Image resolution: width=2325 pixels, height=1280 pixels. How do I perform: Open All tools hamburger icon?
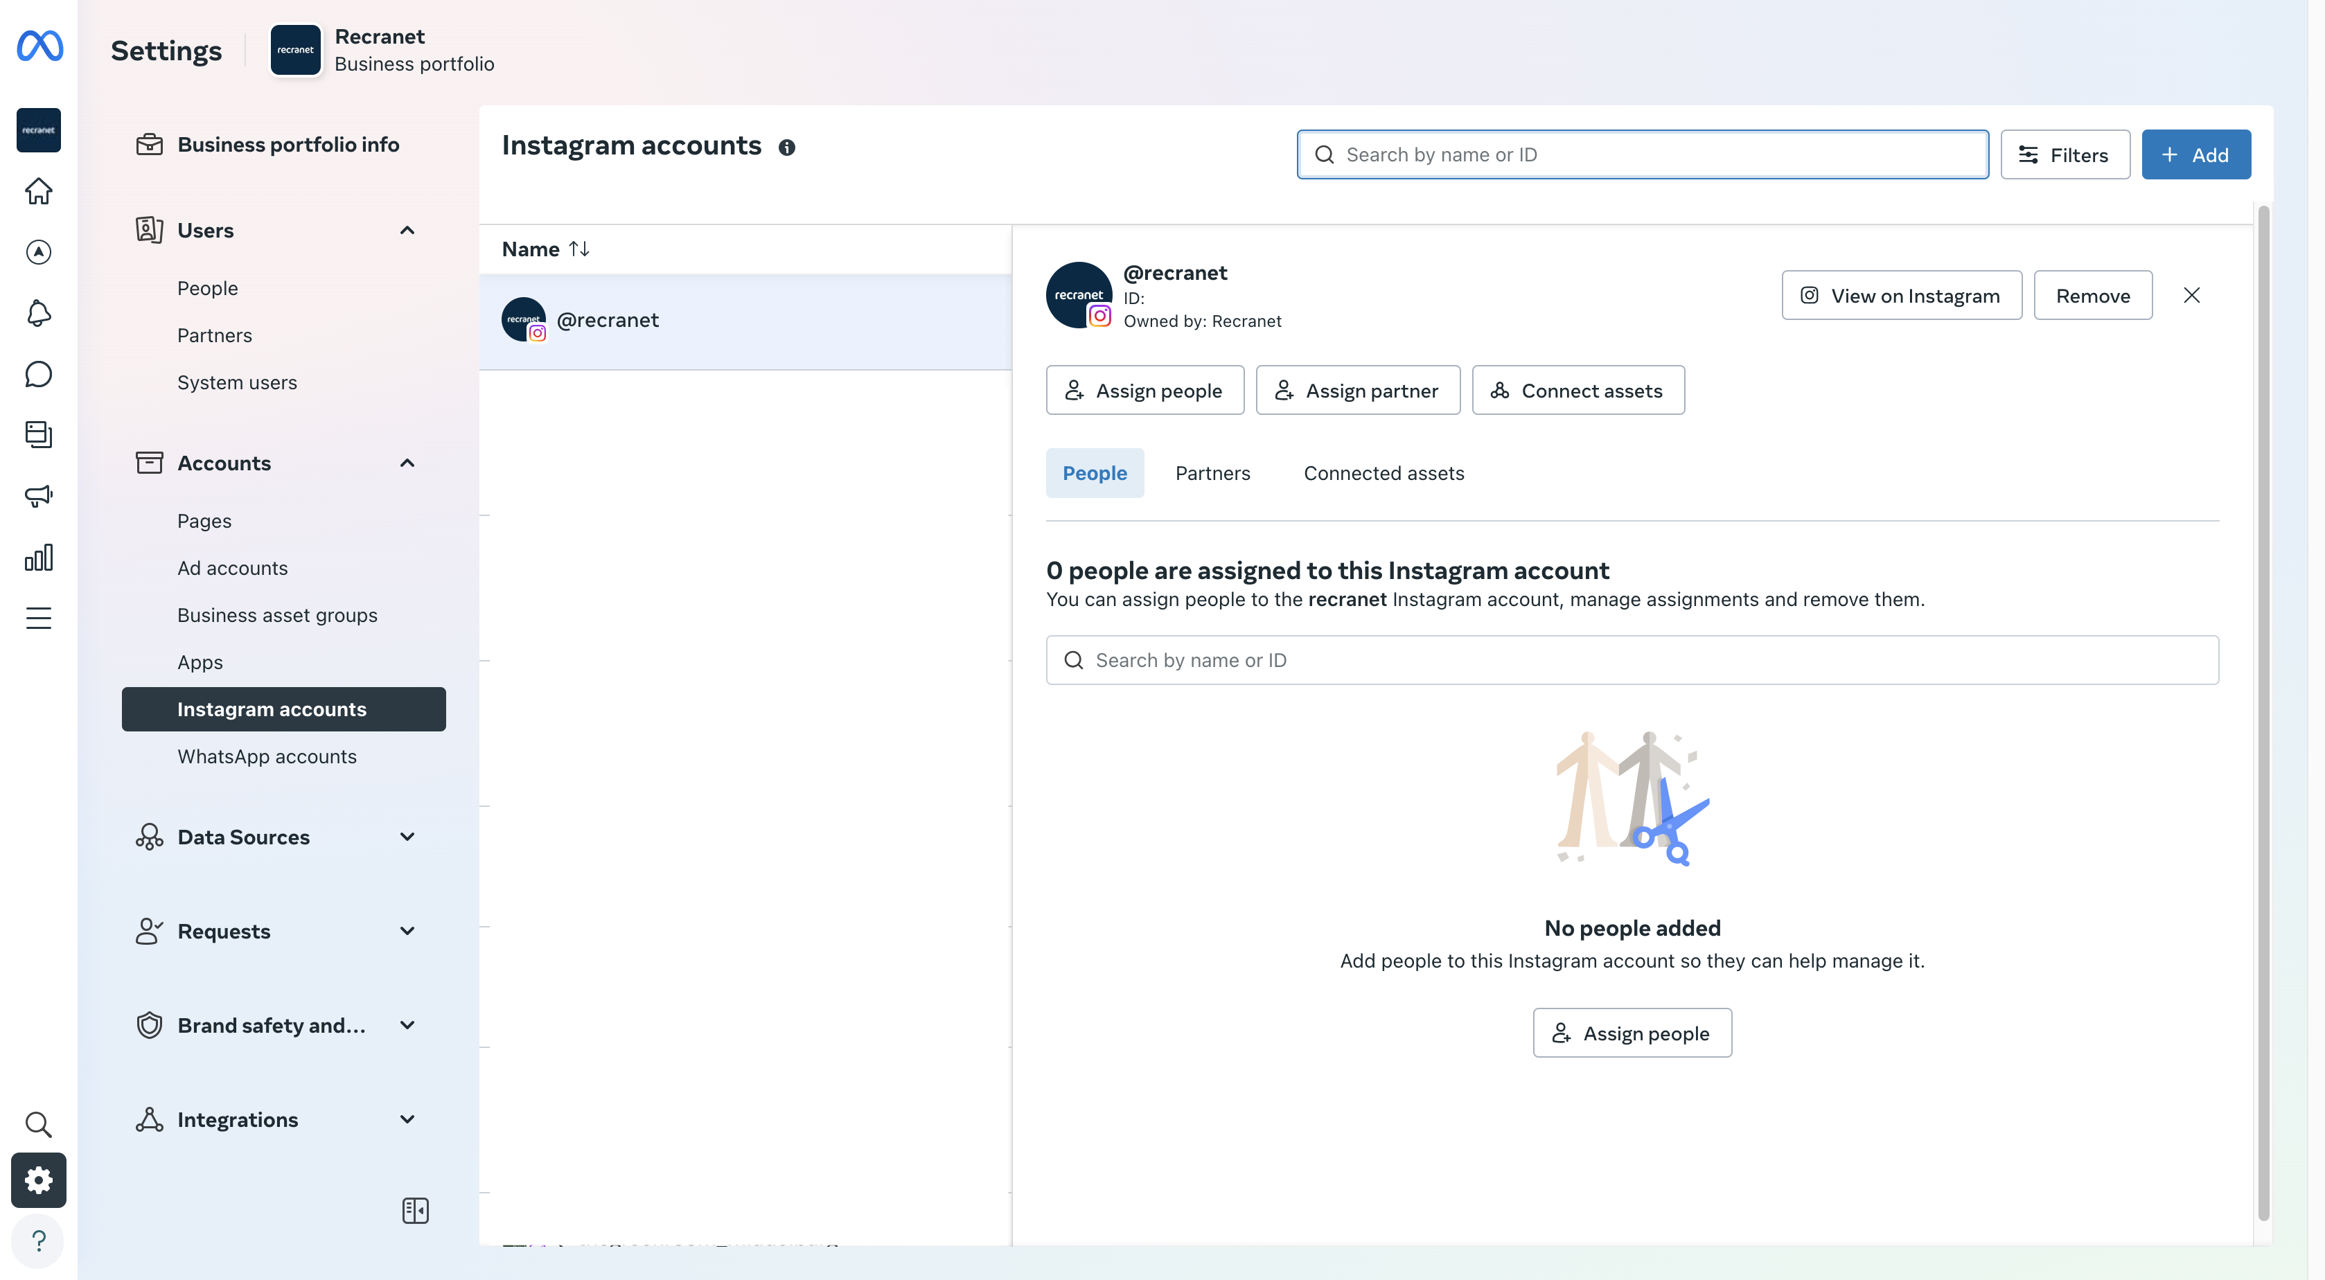[x=39, y=619]
